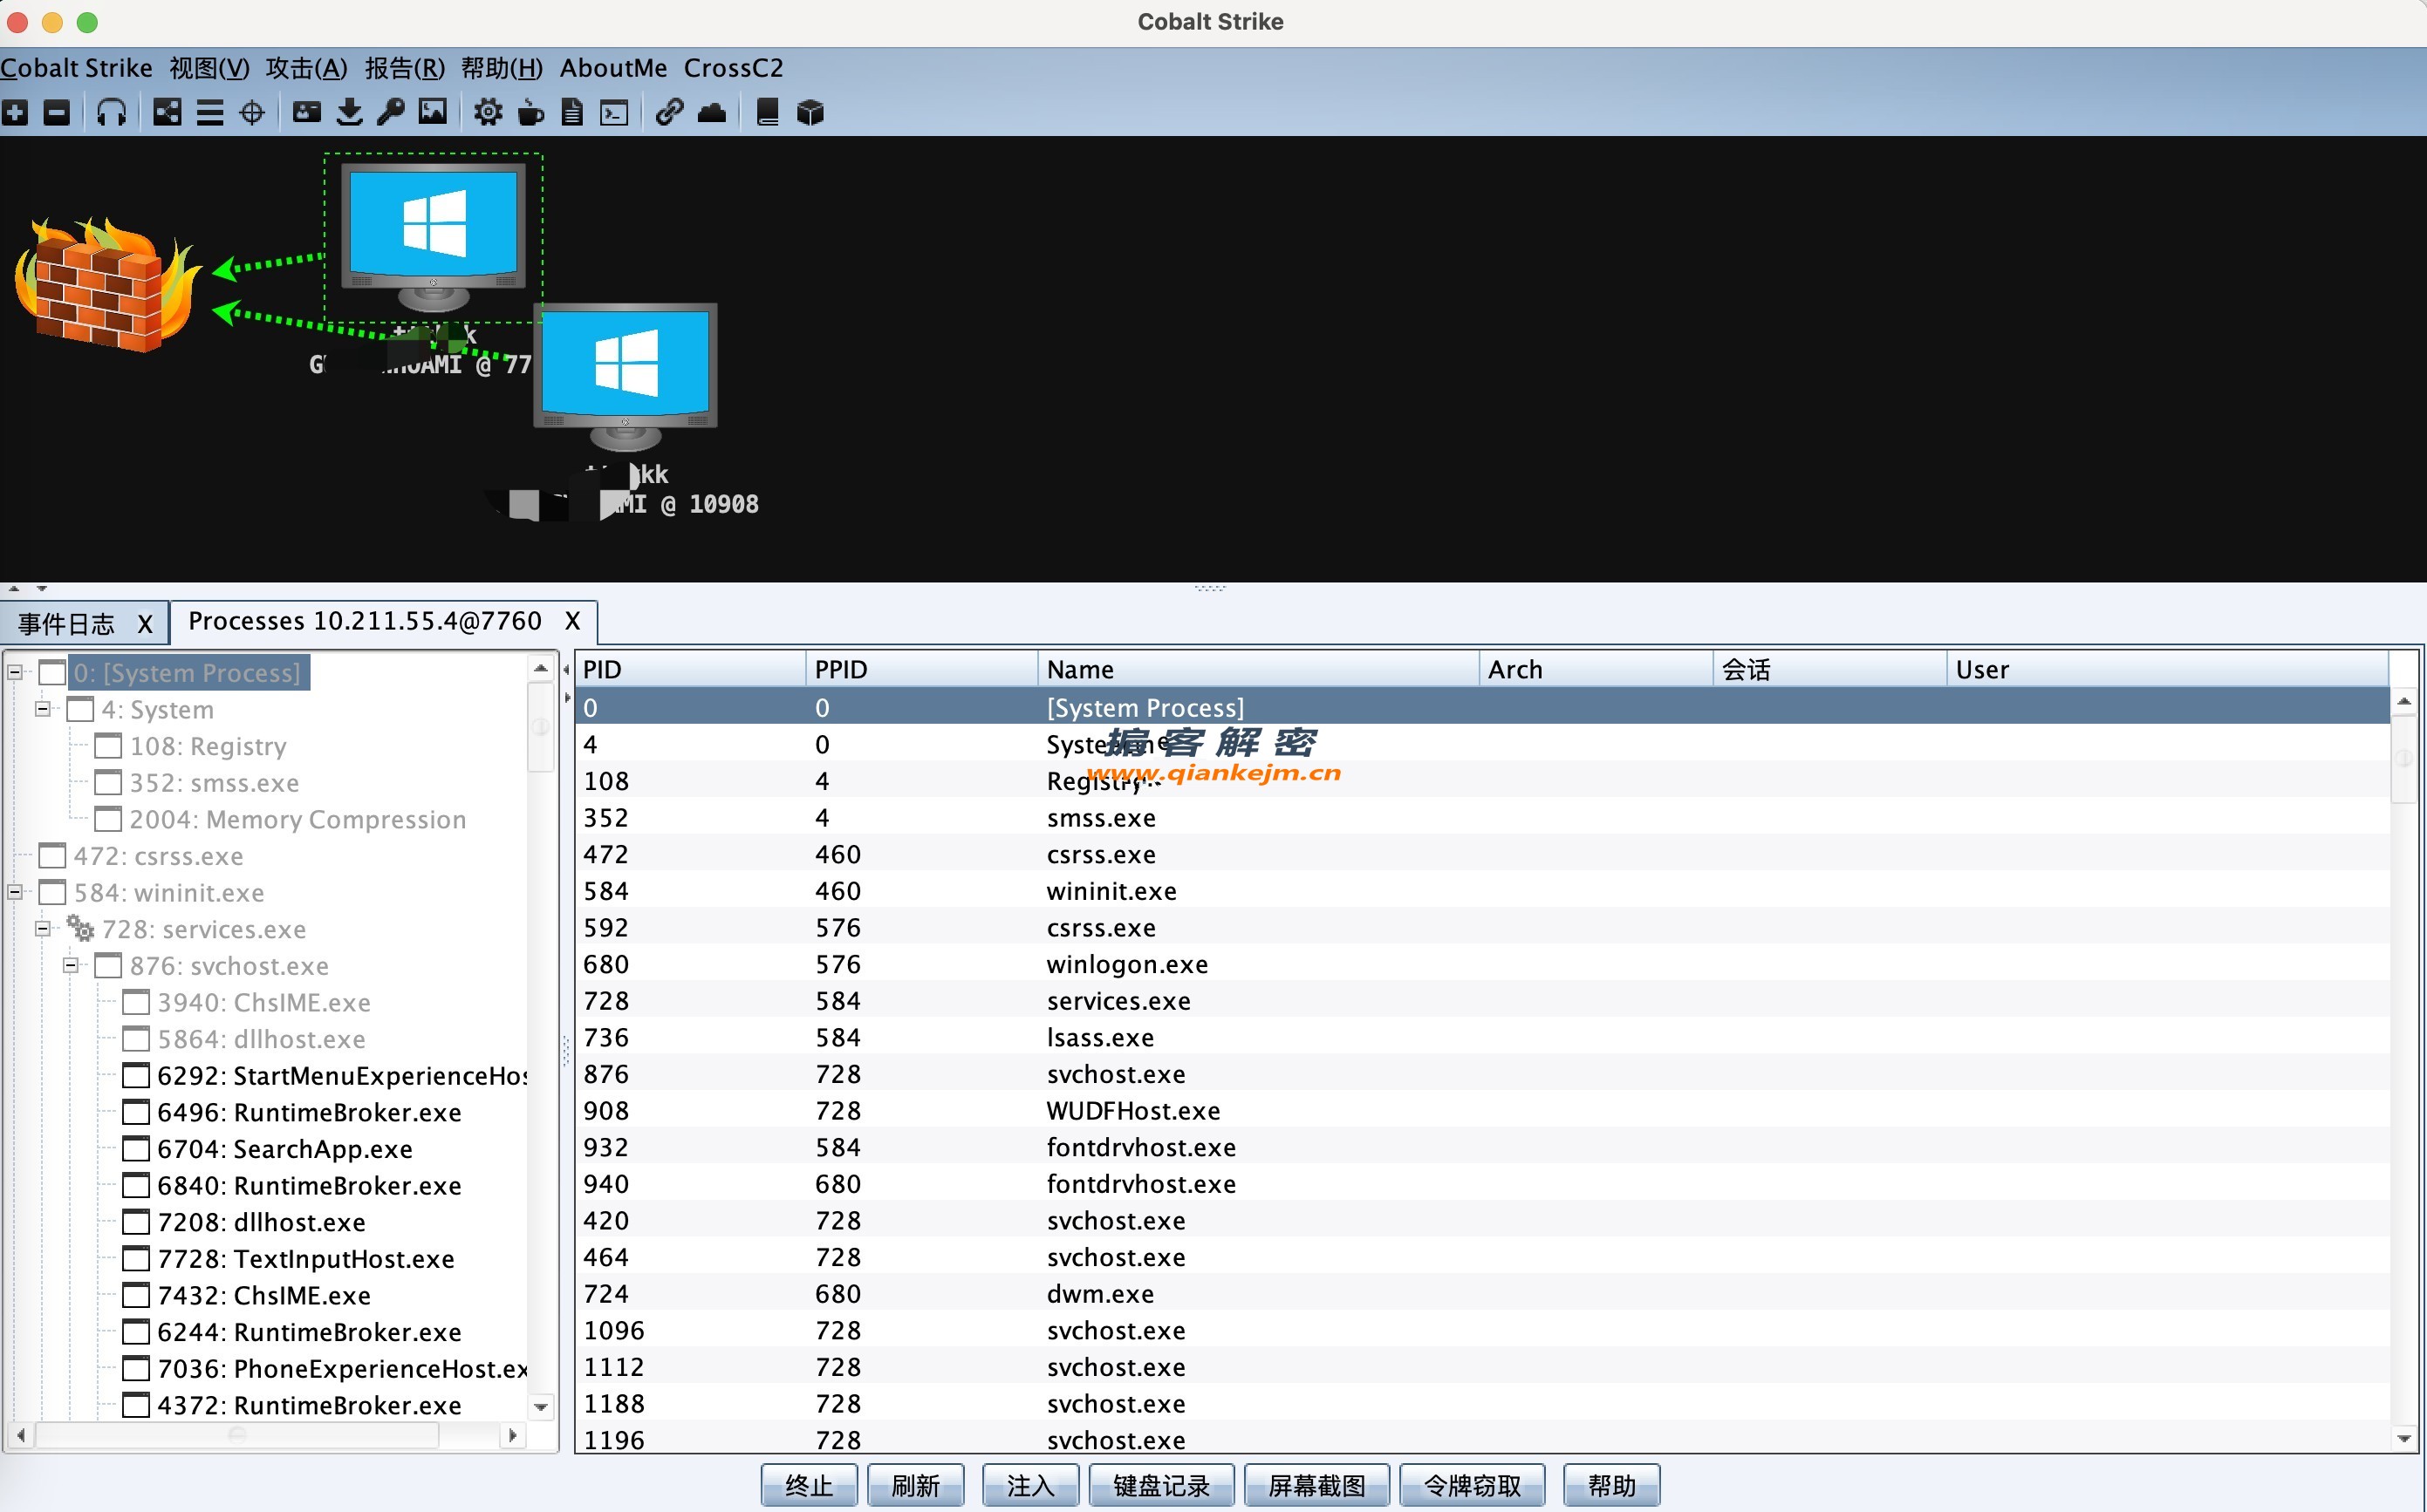
Task: Open the Downloads arrow toolbar icon
Action: tap(349, 112)
